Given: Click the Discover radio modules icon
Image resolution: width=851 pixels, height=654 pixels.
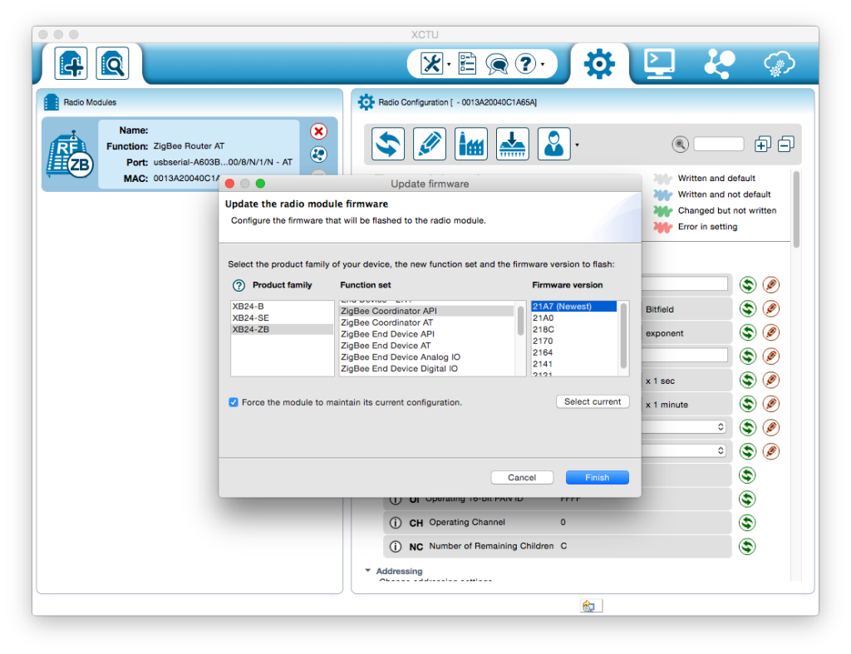Looking at the screenshot, I should 112,63.
